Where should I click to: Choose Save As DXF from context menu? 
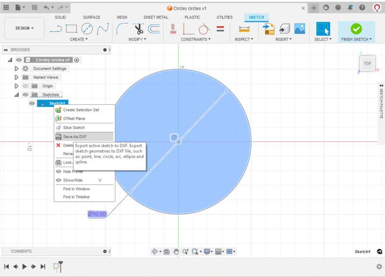coord(85,136)
